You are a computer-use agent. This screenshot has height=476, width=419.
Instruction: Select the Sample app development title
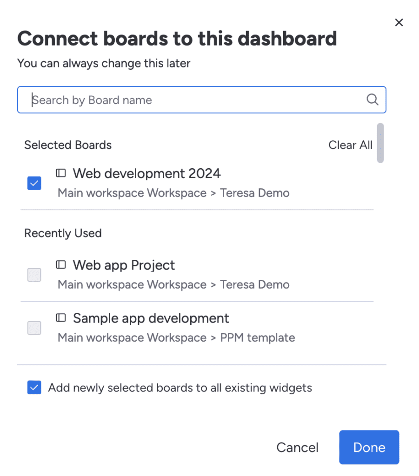tap(151, 318)
